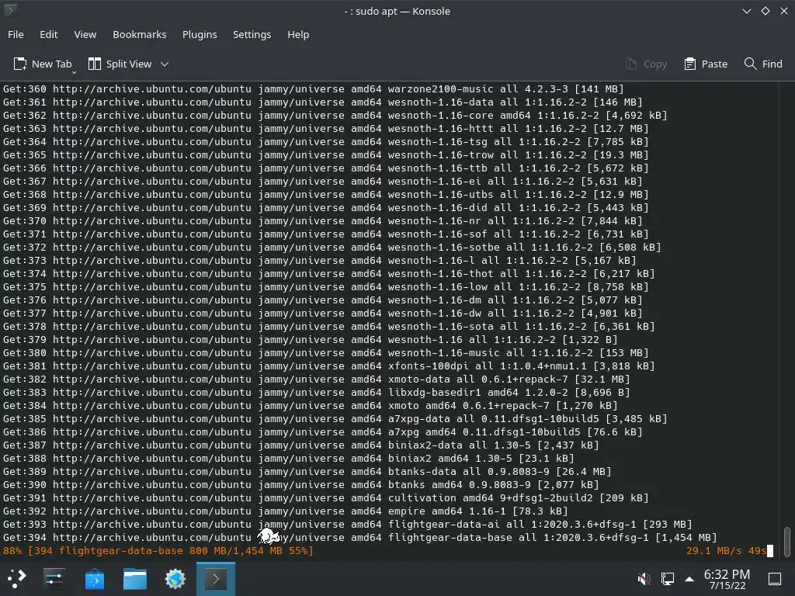Screen dimensions: 795x596
Task: Launch Discover store from taskbar
Action: coord(94,578)
